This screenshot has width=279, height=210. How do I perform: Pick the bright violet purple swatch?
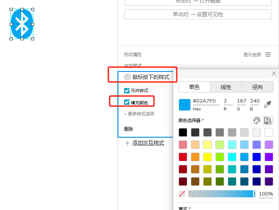coord(268,157)
